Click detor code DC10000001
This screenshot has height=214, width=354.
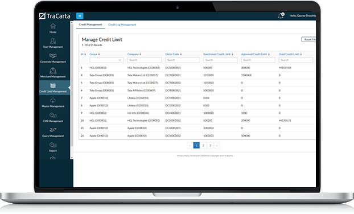point(173,98)
